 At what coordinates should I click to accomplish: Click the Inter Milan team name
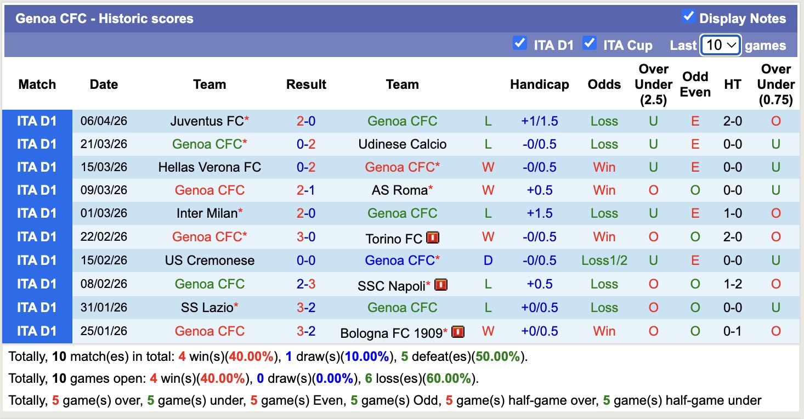pos(207,213)
